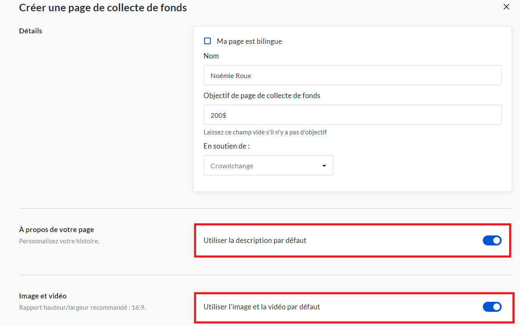Click the "Objectif de page de collecte de fonds" label
The height and width of the screenshot is (326, 520).
click(262, 96)
